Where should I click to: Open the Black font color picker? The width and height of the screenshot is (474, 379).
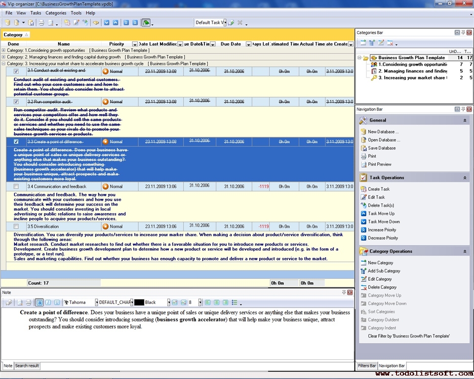coord(168,302)
